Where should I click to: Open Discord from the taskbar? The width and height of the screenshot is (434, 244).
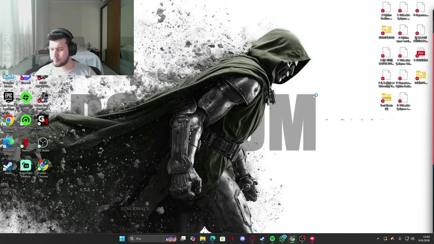(x=242, y=239)
